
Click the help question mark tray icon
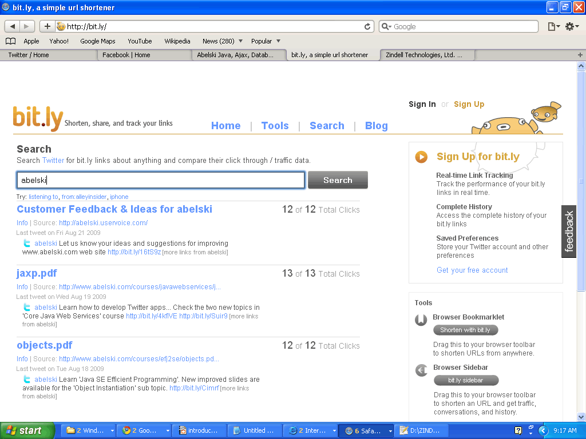[x=518, y=430]
